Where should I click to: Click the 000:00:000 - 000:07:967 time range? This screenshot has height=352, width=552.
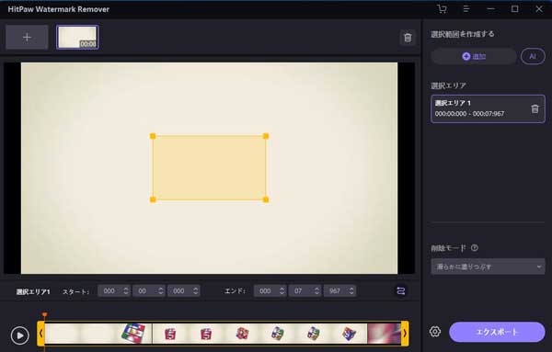(x=469, y=114)
